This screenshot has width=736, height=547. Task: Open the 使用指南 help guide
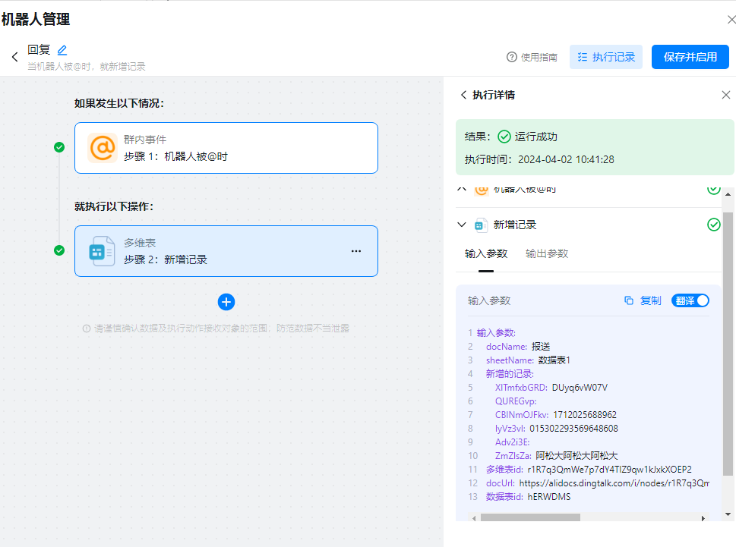click(532, 57)
